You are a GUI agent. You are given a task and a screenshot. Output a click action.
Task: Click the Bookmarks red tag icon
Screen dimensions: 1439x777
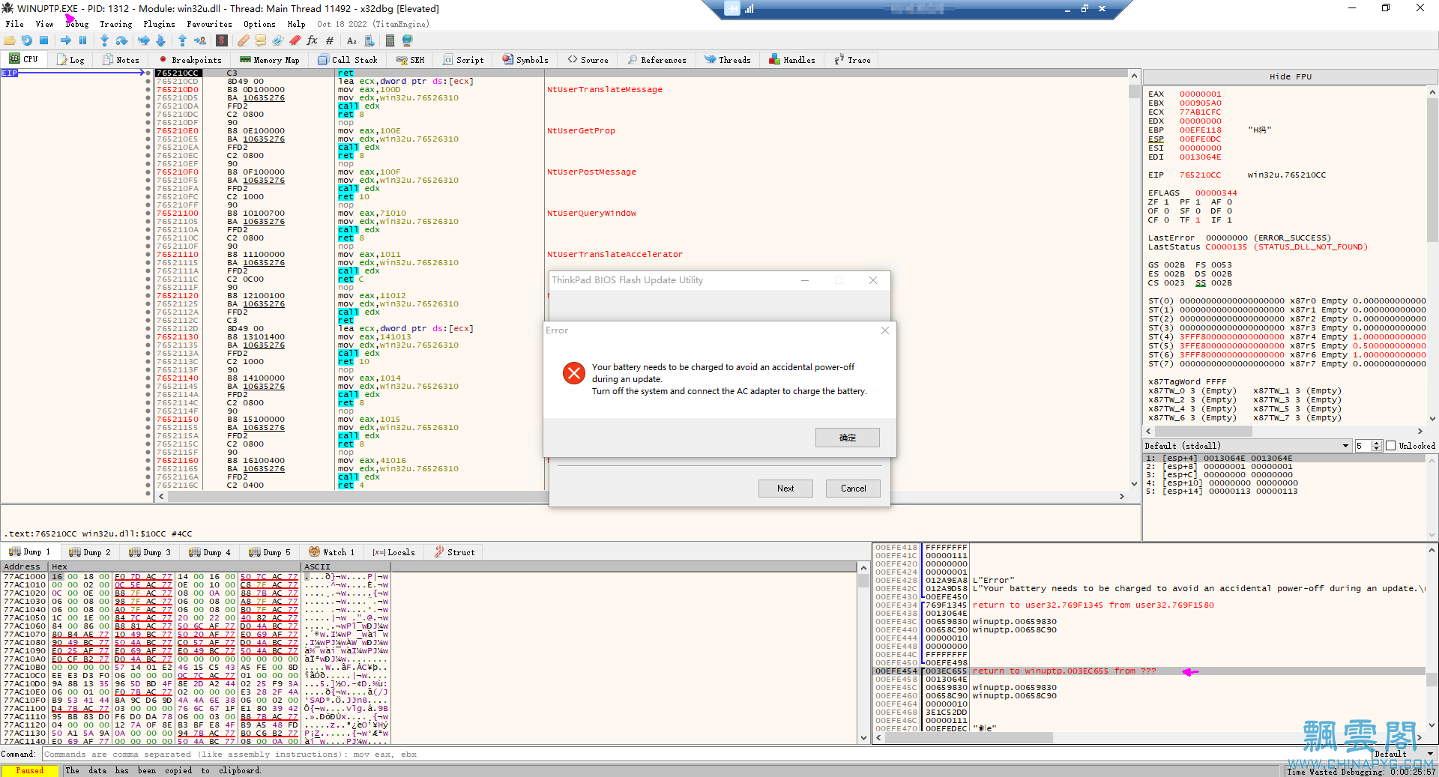[295, 40]
